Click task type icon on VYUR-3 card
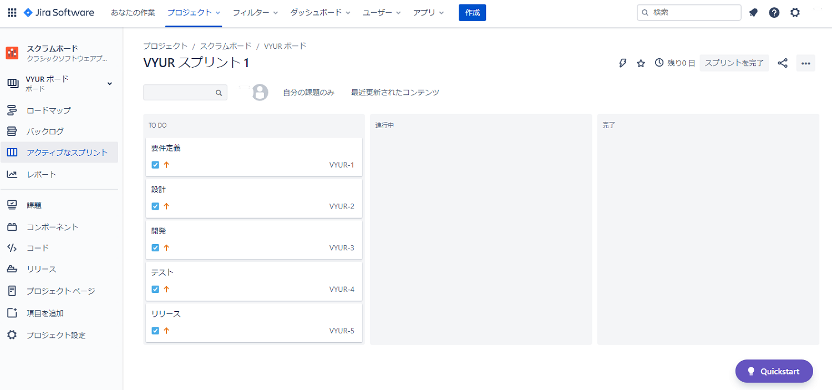Screen dimensions: 832x390 (155, 248)
